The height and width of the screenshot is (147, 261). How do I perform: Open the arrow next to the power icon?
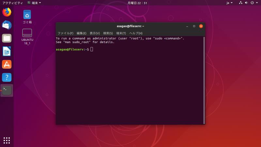(x=257, y=3)
